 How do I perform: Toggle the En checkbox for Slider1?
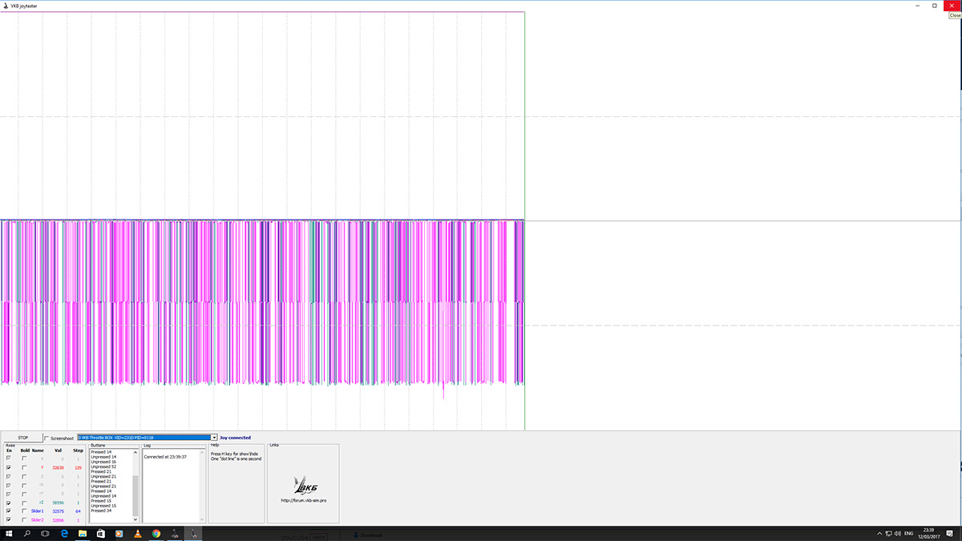point(8,511)
